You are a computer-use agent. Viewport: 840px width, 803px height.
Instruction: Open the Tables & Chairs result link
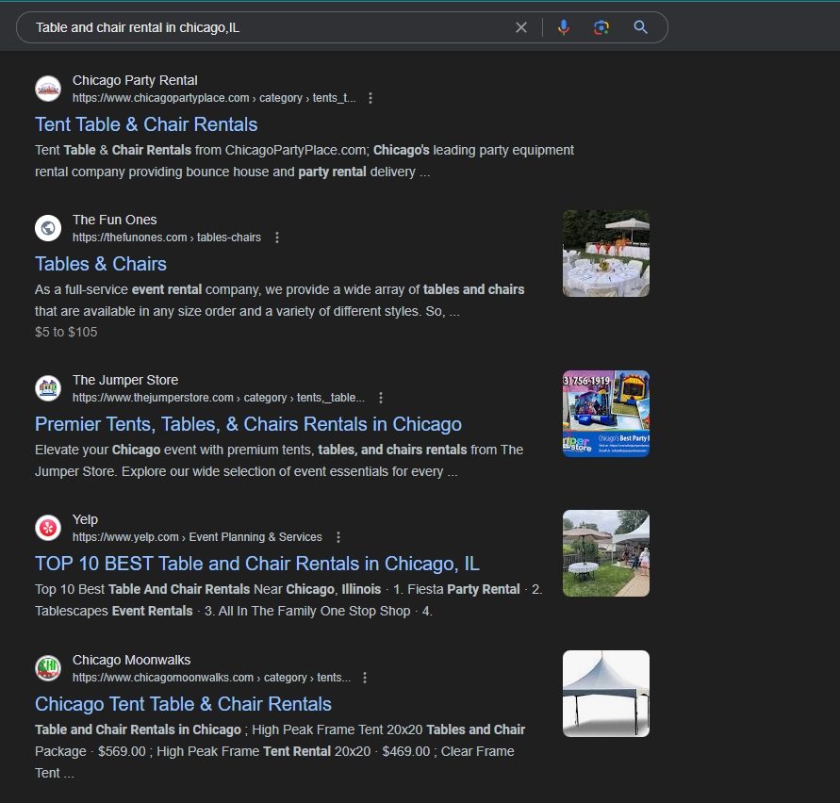point(101,264)
